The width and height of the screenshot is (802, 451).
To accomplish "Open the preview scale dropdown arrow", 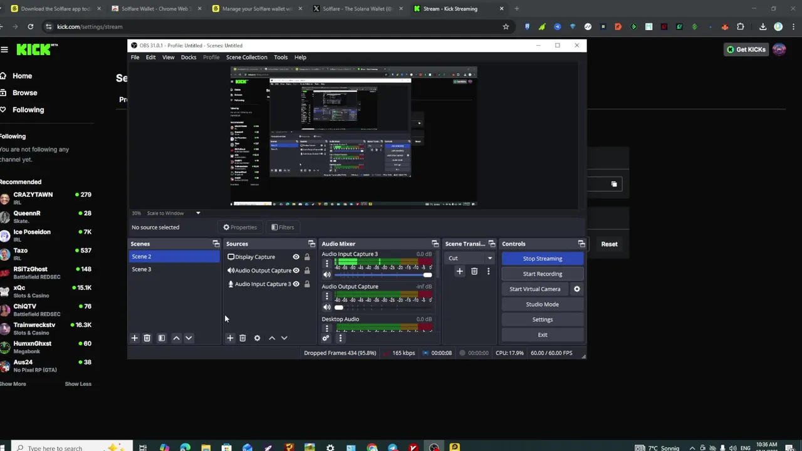I will (198, 213).
